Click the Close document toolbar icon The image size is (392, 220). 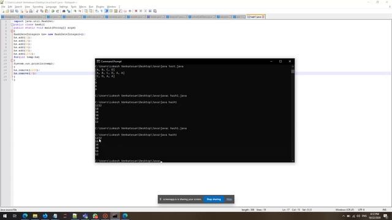[22, 11]
